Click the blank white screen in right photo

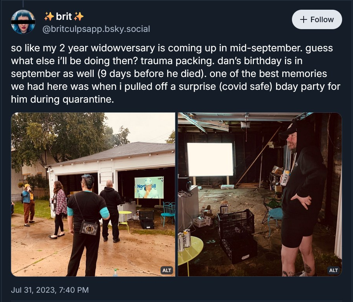click(x=210, y=159)
